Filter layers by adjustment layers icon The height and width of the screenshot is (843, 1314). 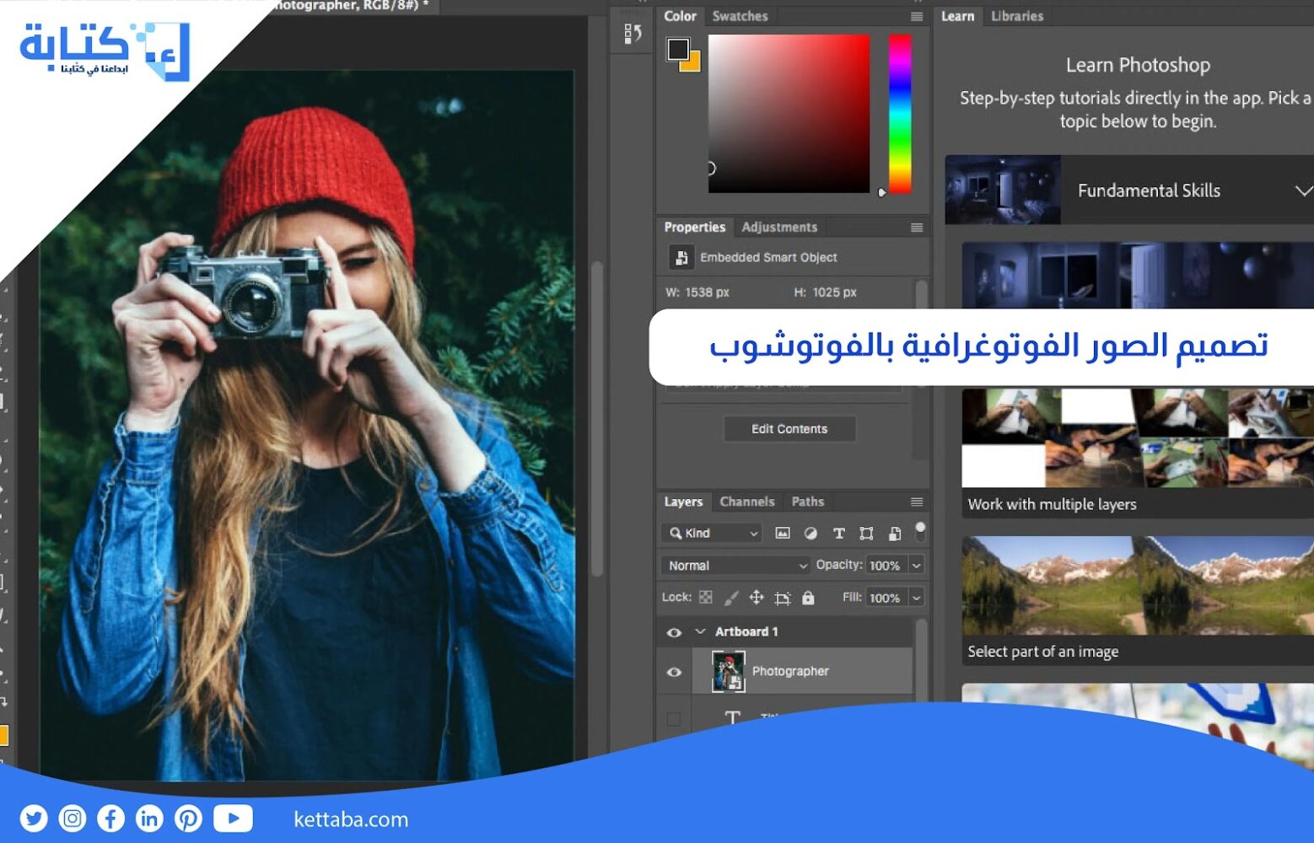pyautogui.click(x=810, y=533)
